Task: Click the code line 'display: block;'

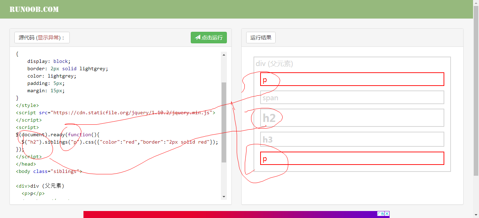Action: pos(49,61)
